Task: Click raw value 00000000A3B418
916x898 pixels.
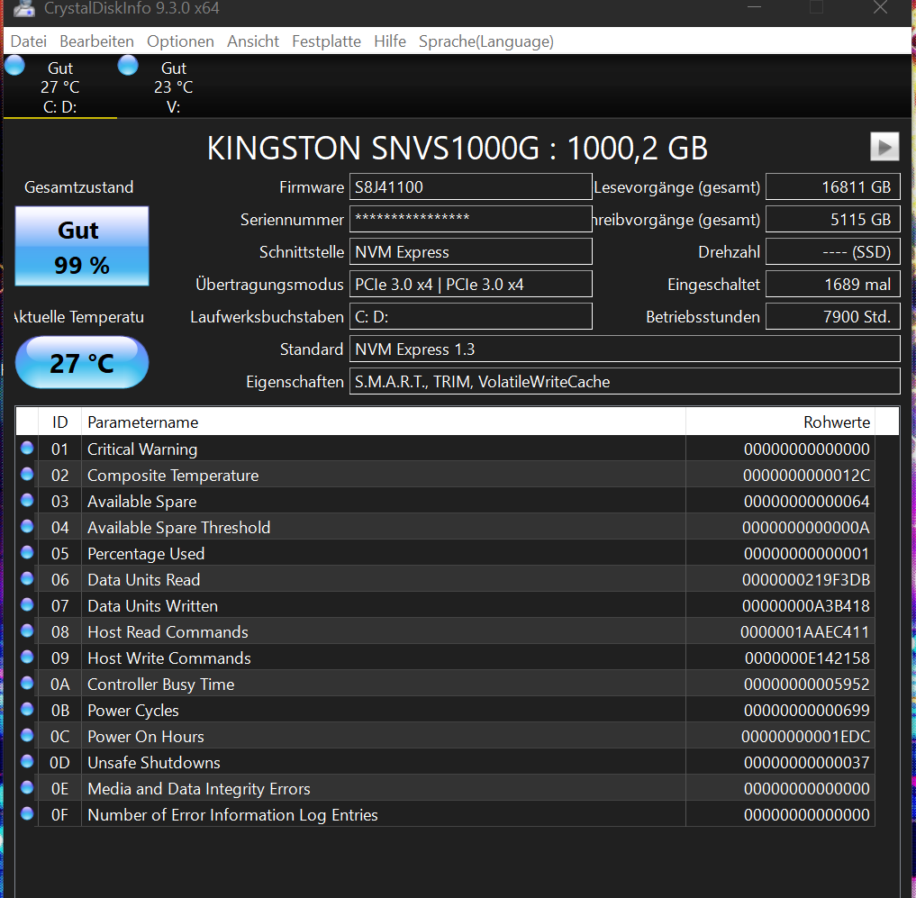Action: coord(806,606)
